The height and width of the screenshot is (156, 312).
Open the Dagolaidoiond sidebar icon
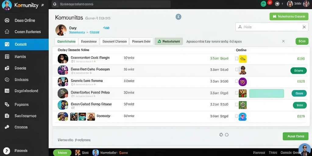(7, 91)
